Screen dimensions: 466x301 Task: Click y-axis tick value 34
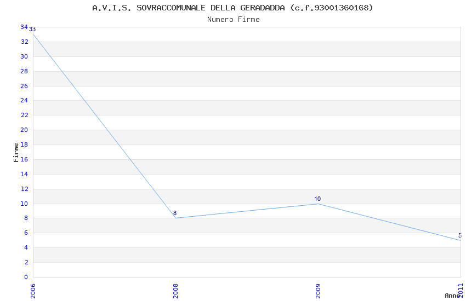tap(24, 27)
